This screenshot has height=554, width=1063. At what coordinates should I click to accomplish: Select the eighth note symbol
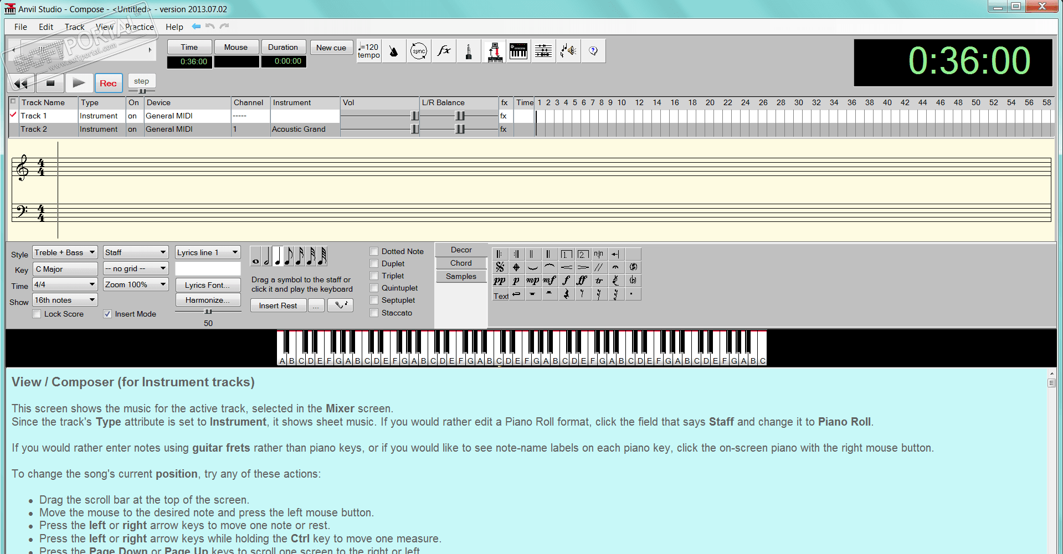(x=289, y=256)
